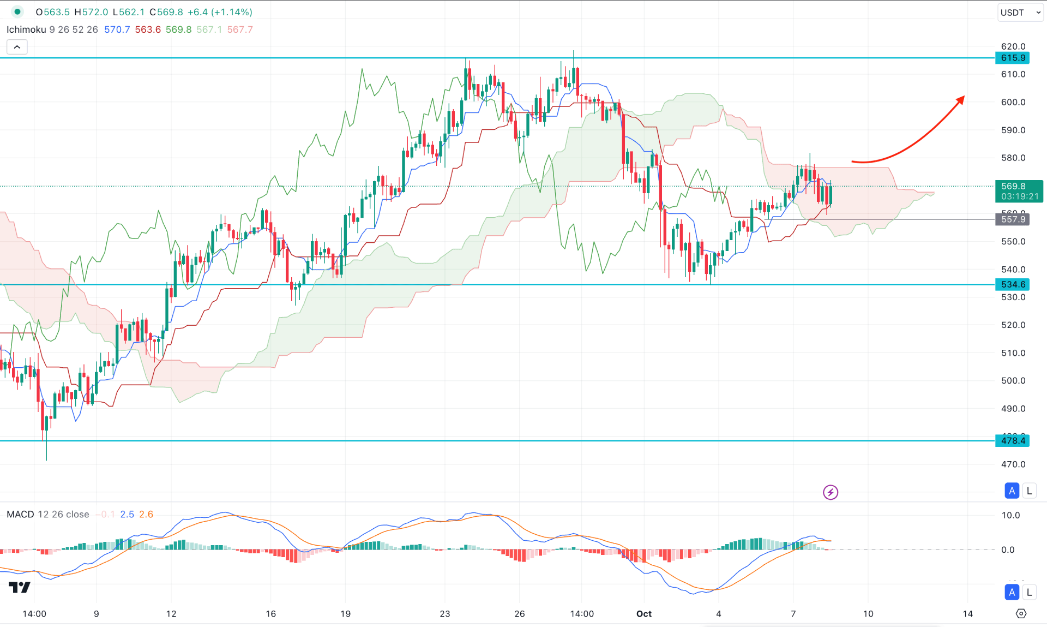Collapse the indicator legend with the chevron

coord(17,47)
